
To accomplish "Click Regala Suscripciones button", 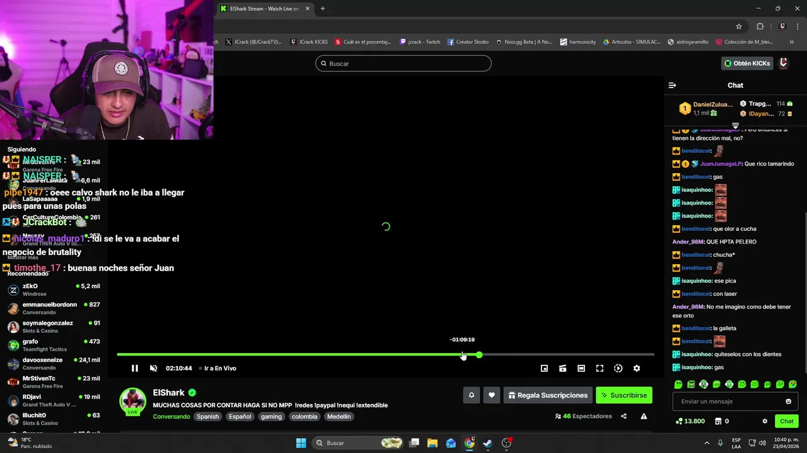I will (x=548, y=395).
